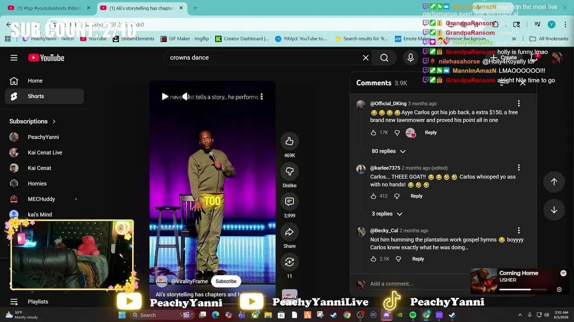Open the Windows Start menu
This screenshot has width=574, height=322.
[x=122, y=315]
